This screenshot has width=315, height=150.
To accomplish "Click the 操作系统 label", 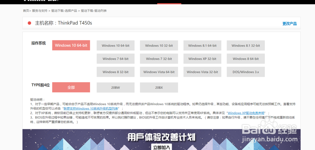I will pyautogui.click(x=38, y=43).
